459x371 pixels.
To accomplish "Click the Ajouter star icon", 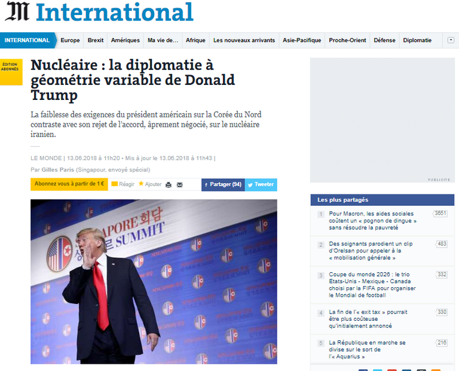I will (141, 184).
